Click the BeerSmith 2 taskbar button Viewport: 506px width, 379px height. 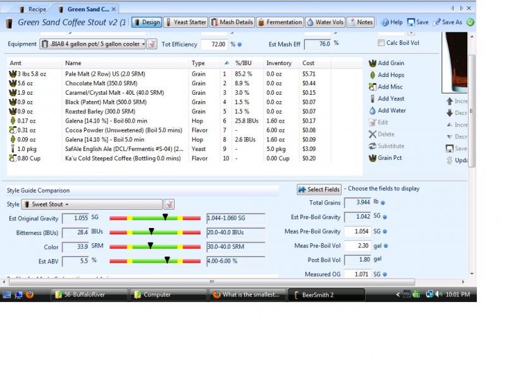click(326, 294)
